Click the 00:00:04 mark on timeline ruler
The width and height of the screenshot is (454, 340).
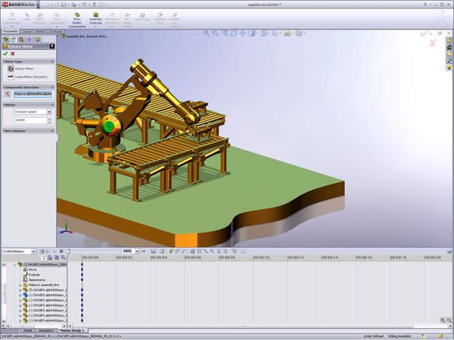[159, 258]
